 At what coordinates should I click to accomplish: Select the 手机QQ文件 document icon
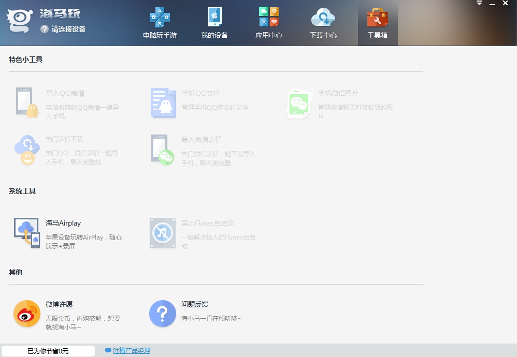click(163, 102)
